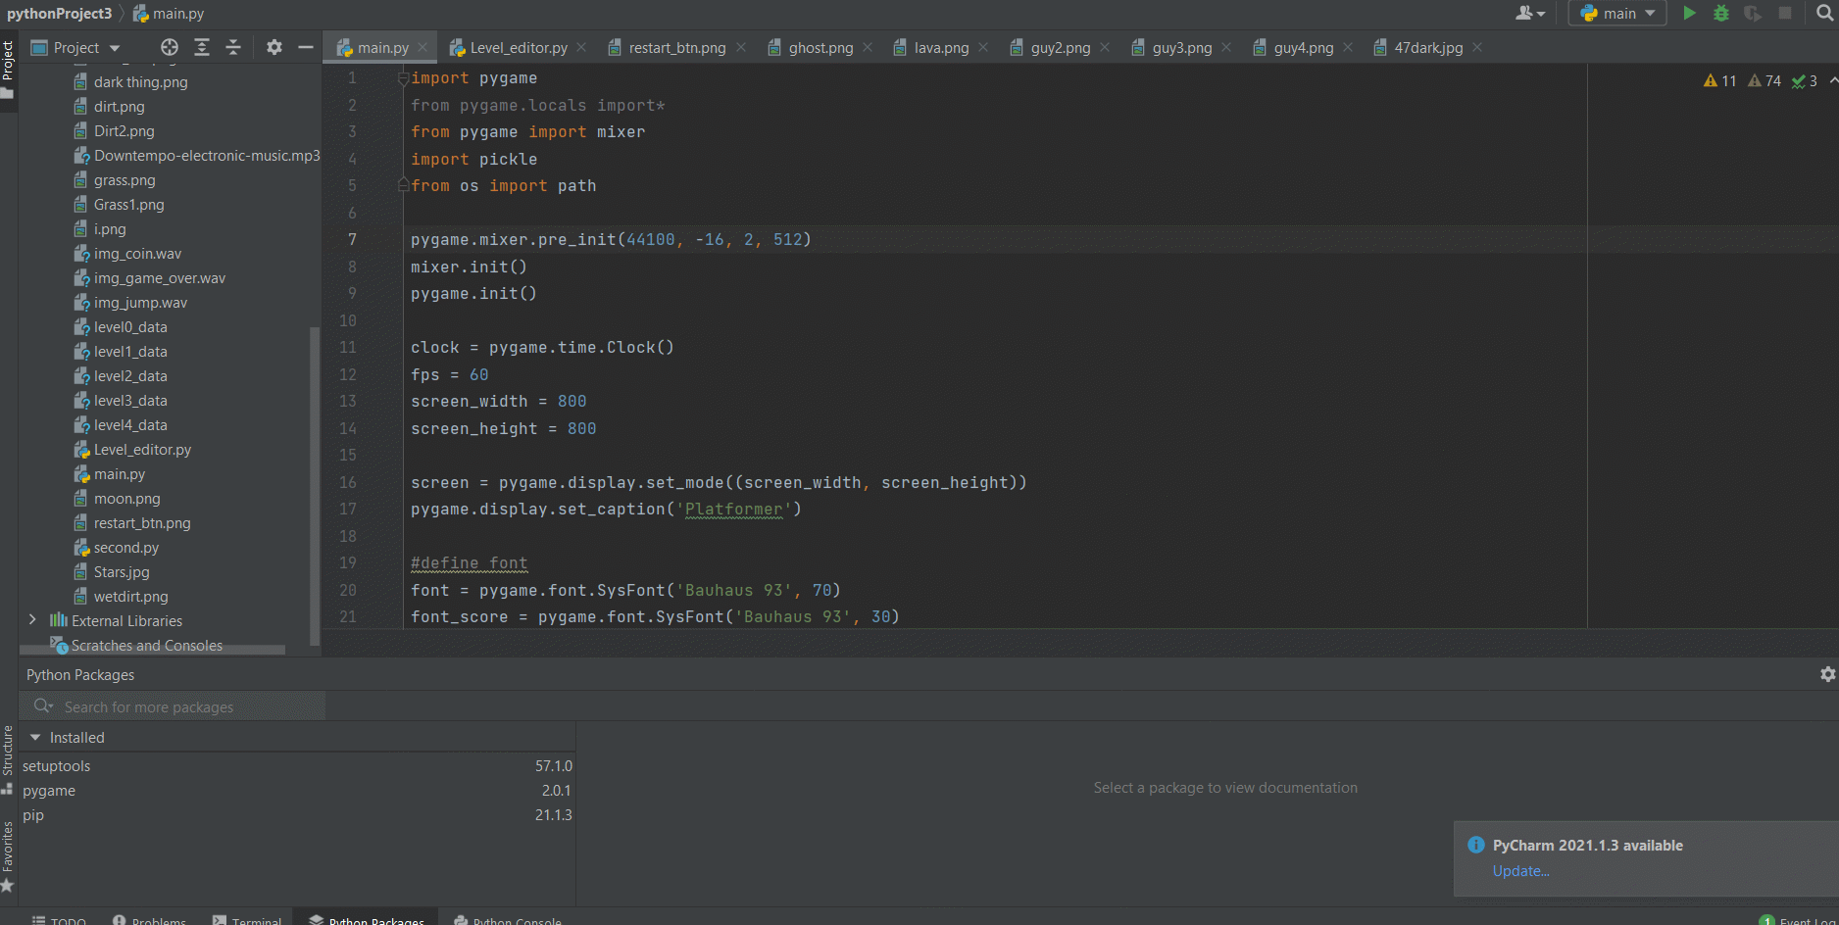The height and width of the screenshot is (925, 1839).
Task: Select img_coin.wav in project tree
Action: pos(137,253)
